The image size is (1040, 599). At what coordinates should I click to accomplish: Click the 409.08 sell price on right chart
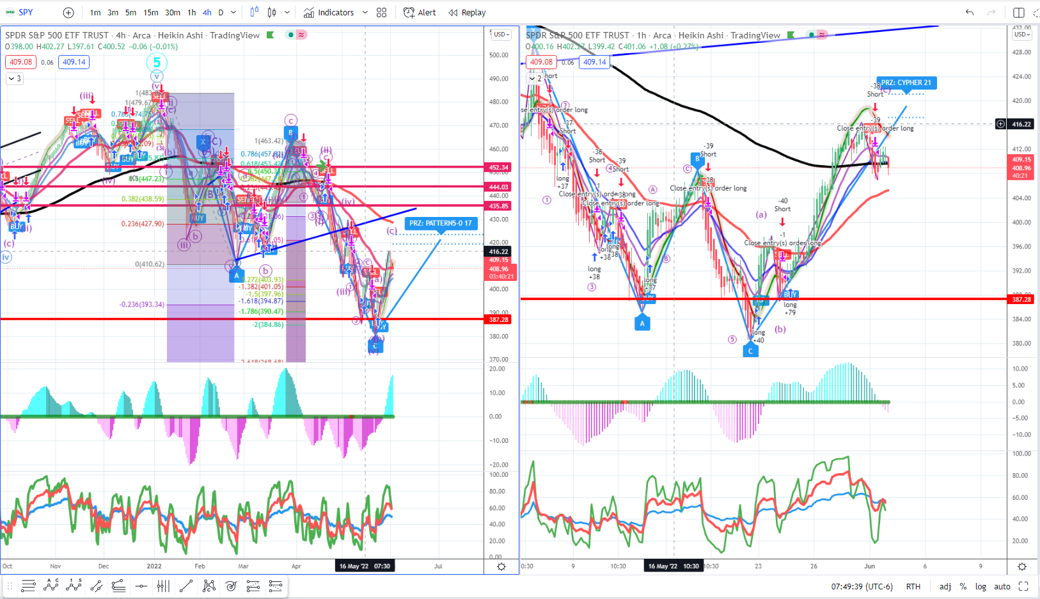tap(542, 62)
